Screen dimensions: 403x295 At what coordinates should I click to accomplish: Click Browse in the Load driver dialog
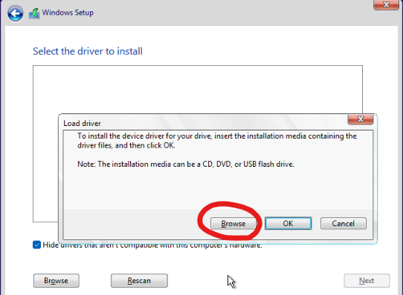[233, 224]
